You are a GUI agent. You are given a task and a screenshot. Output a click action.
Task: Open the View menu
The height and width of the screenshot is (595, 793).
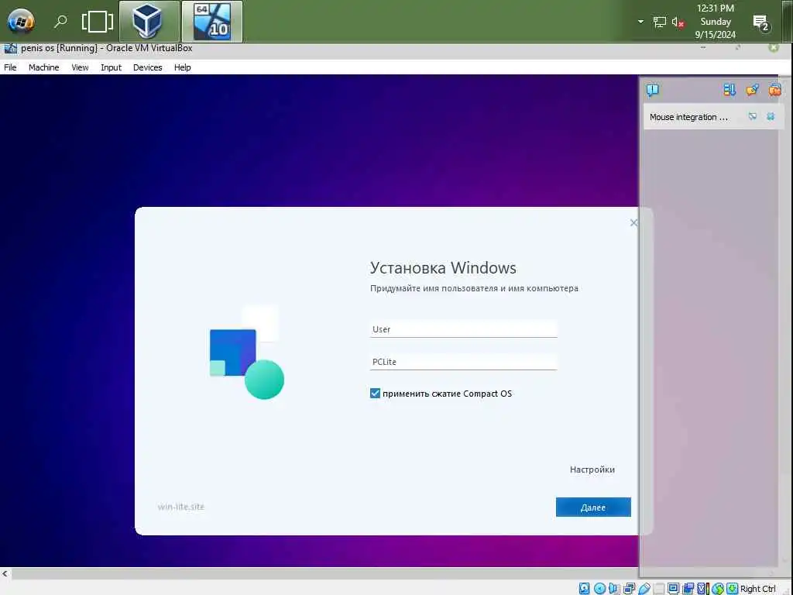point(80,67)
